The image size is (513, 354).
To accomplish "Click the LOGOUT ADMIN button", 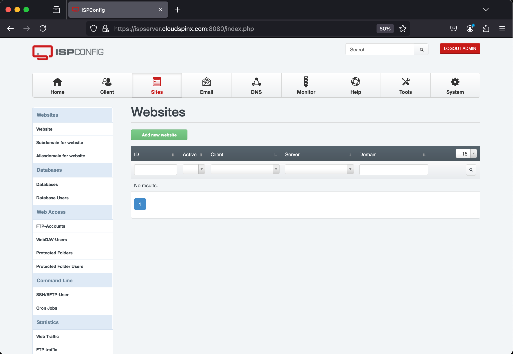I will [x=460, y=49].
